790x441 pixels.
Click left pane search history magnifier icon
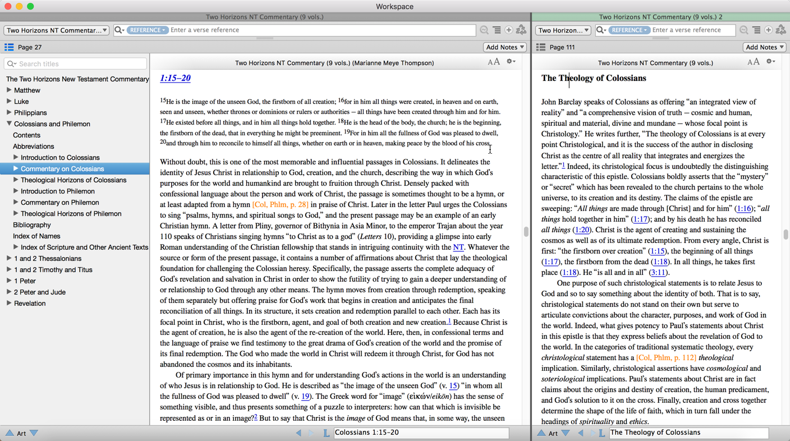[x=484, y=30]
